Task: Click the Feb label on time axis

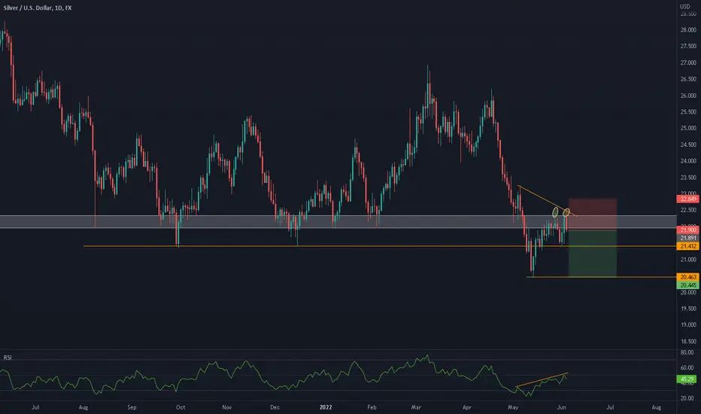Action: (372, 407)
